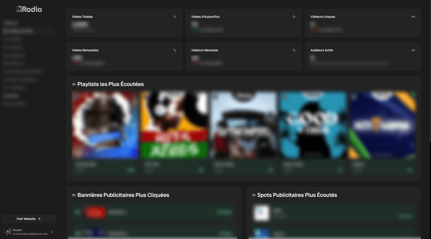The width and height of the screenshot is (431, 239).
Task: Click the activity icon on Visites Totales card
Action: [175, 17]
